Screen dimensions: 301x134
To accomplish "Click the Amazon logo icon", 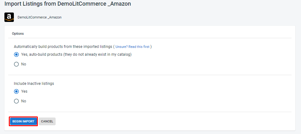I will (9, 17).
